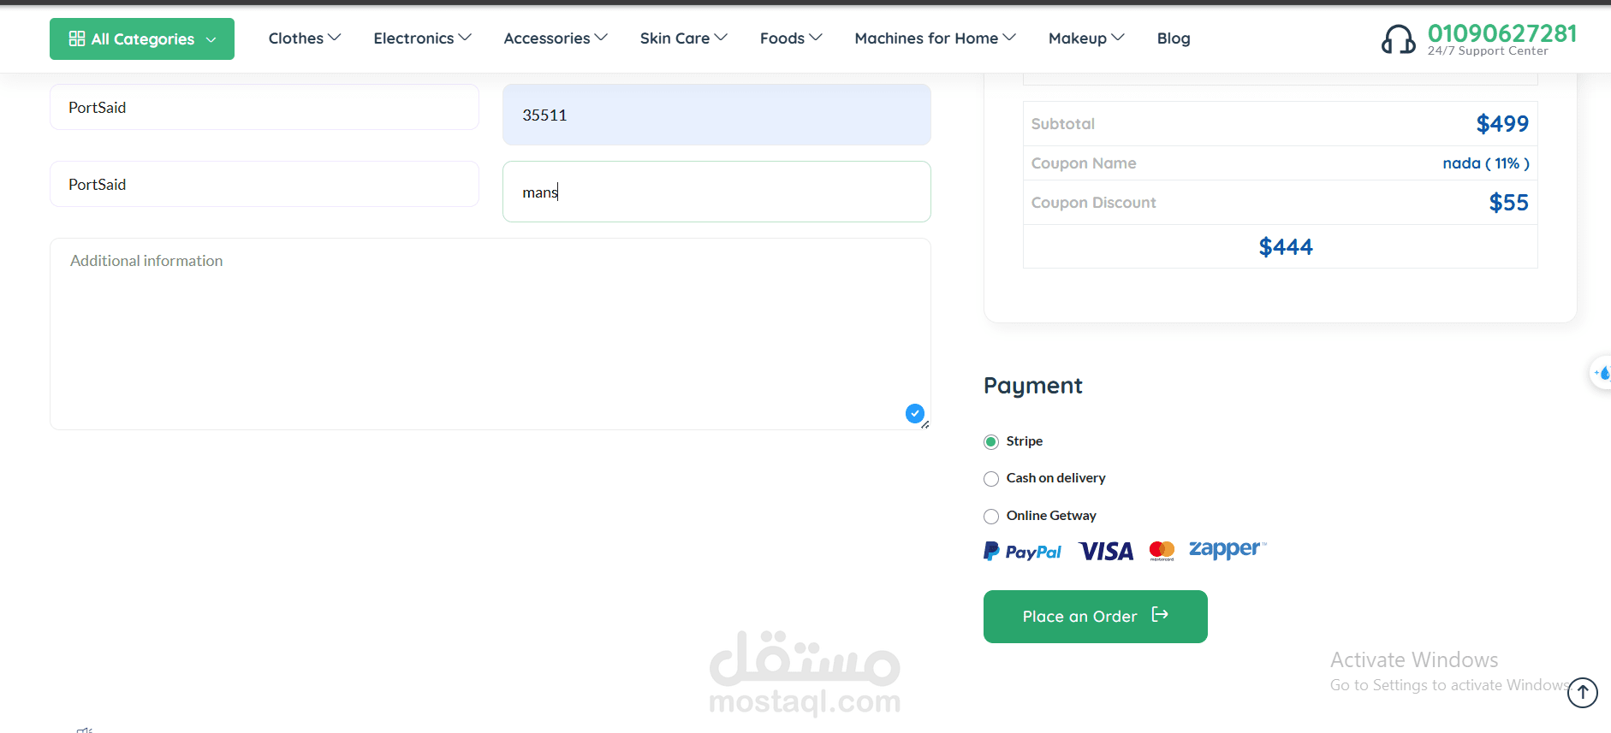Click the scroll-to-top arrow icon
1611x733 pixels.
[x=1583, y=693]
